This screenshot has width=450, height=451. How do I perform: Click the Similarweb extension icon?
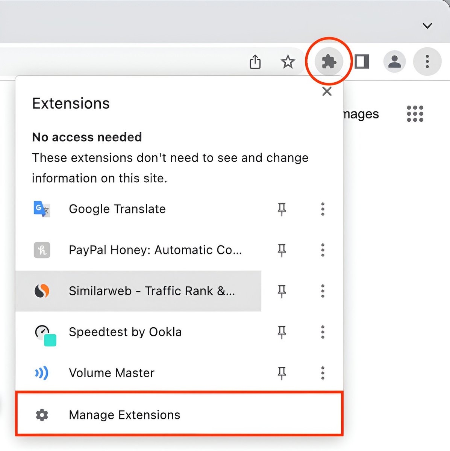click(x=42, y=291)
